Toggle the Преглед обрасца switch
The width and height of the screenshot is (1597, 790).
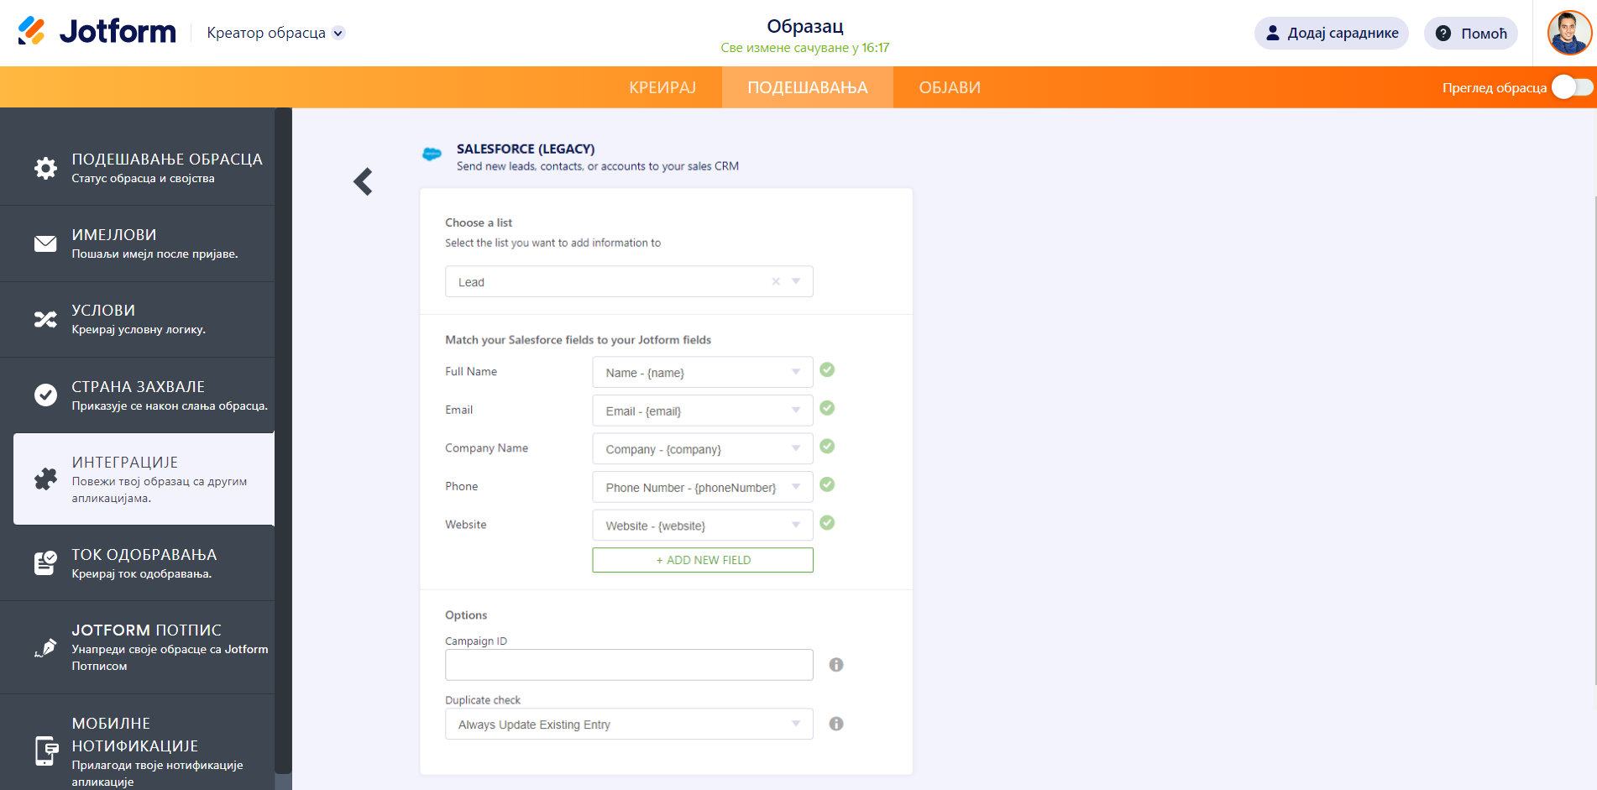1572,87
